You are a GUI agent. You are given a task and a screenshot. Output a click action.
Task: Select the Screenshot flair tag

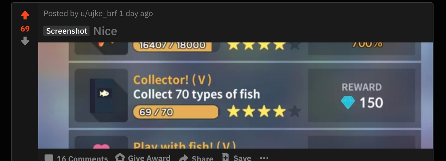(66, 31)
